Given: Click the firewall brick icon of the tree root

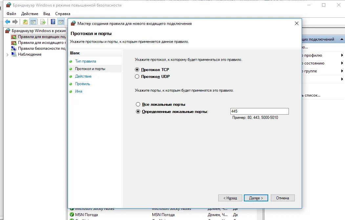Looking at the screenshot, I should pos(7,30).
